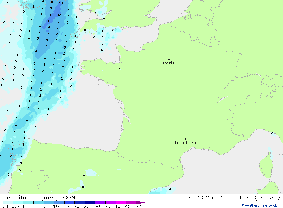Click the legend tick label '40'

tap(117, 206)
